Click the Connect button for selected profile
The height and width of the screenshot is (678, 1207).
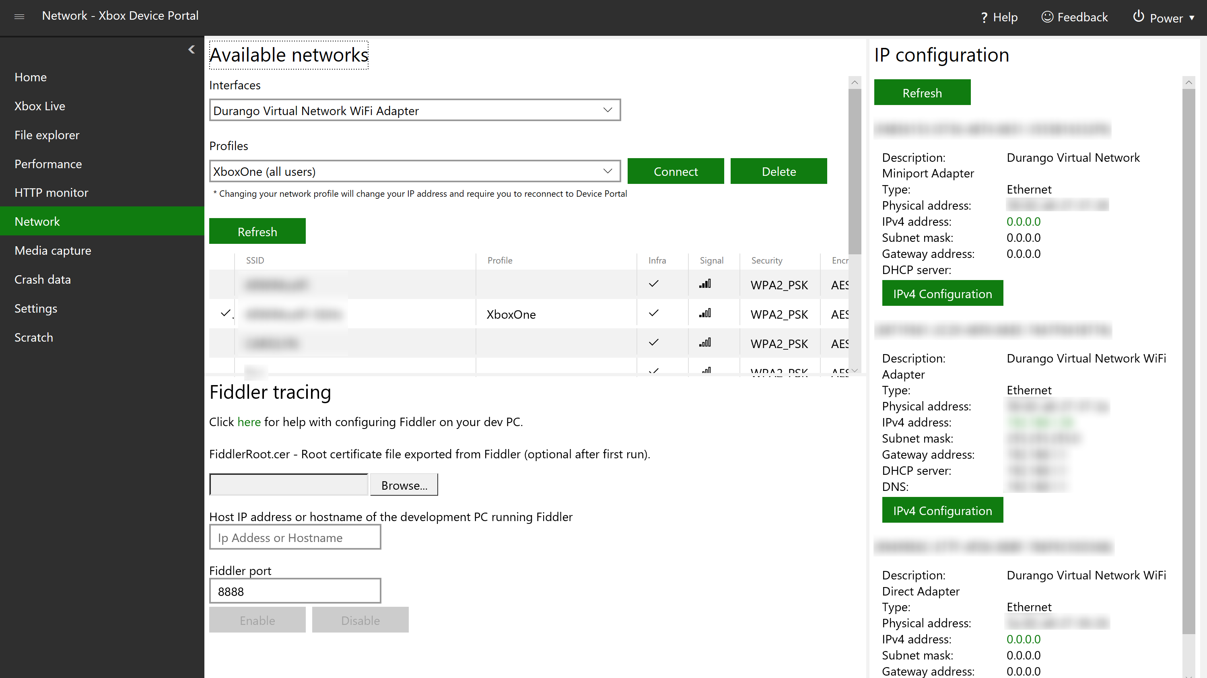click(x=676, y=171)
